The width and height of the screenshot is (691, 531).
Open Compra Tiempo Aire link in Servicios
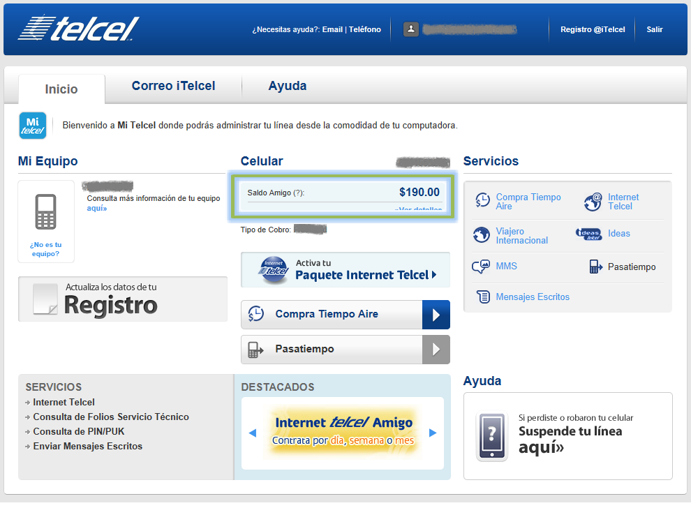528,202
